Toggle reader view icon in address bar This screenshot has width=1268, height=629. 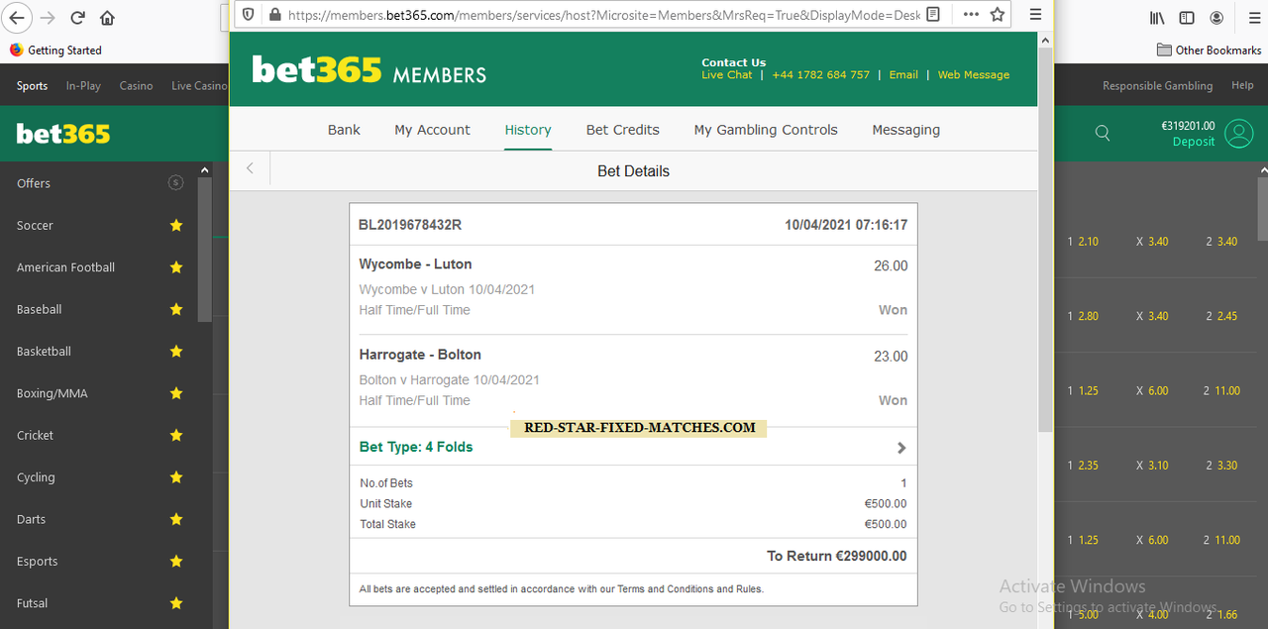(933, 15)
